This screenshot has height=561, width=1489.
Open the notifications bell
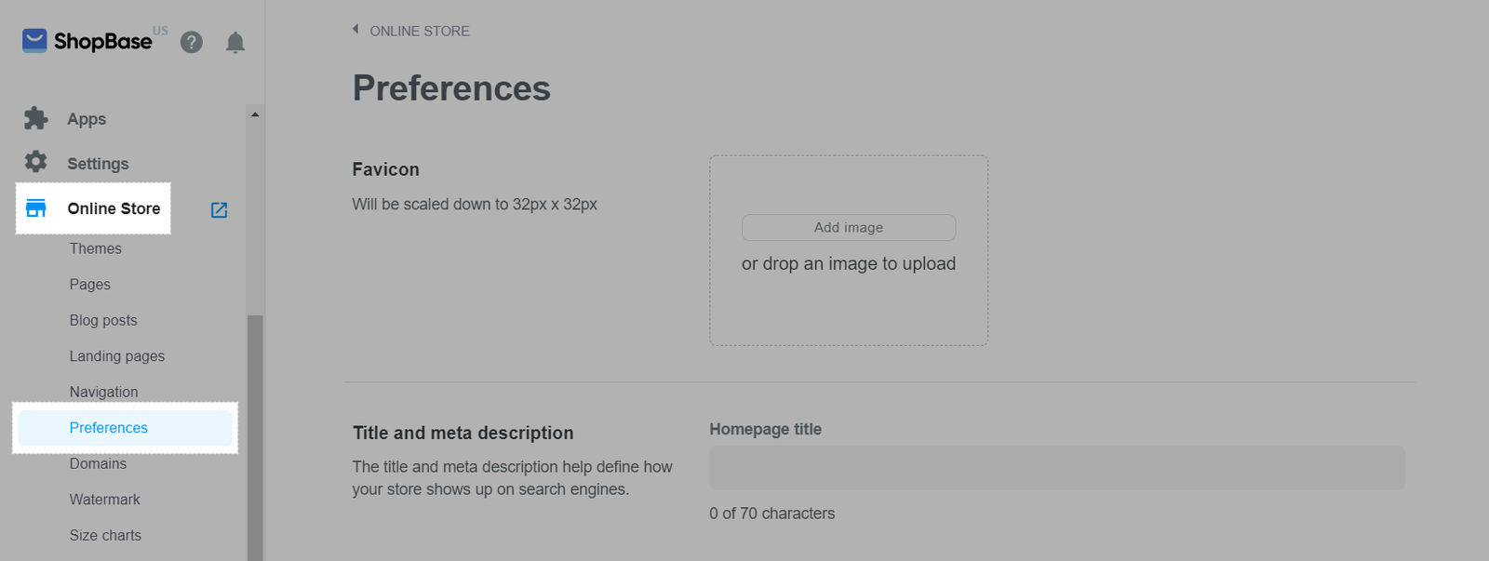click(235, 43)
